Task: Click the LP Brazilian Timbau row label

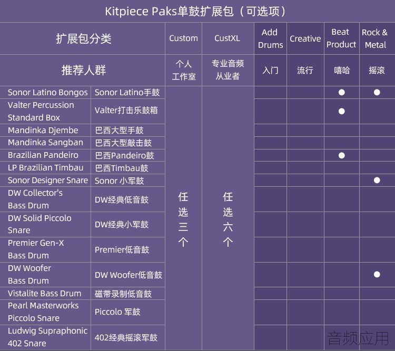Action: click(45, 168)
